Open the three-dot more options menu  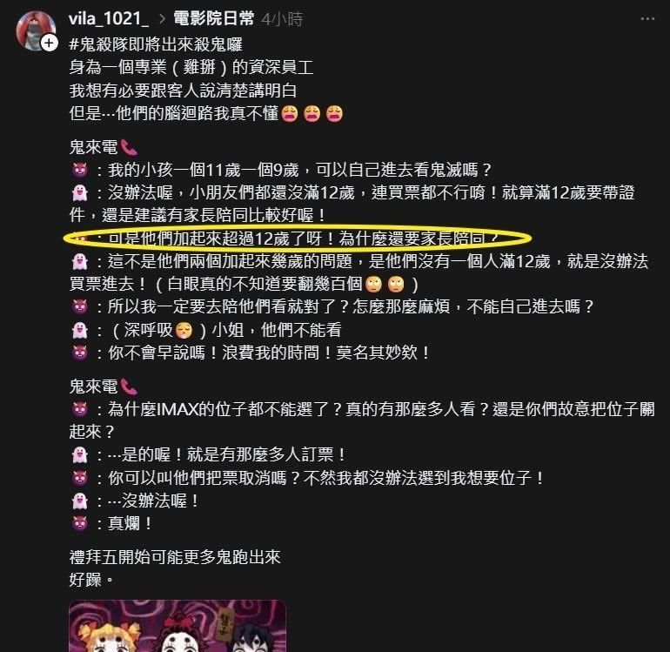click(647, 19)
